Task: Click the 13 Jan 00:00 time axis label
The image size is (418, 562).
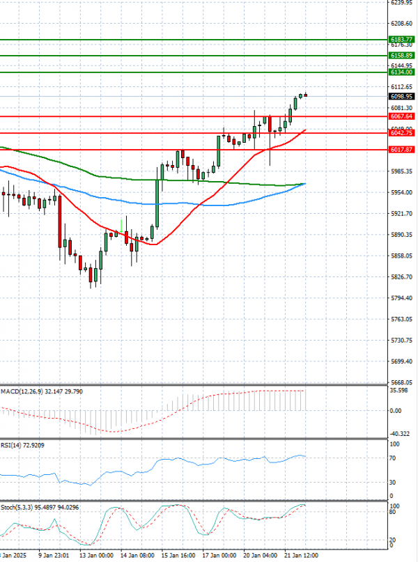Action: 96,556
